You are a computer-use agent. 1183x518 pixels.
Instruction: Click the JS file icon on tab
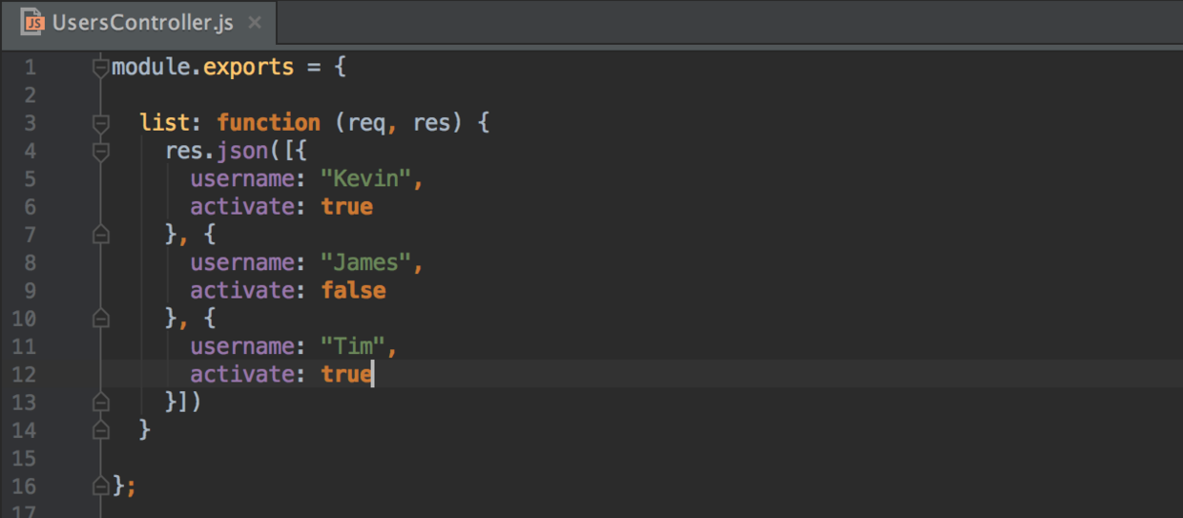32,23
